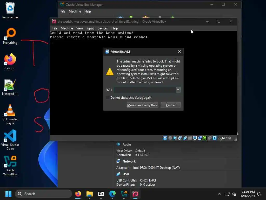The height and width of the screenshot is (200, 266).
Task: Close the VirtualBoxVM boot failure dialog
Action: [179, 52]
